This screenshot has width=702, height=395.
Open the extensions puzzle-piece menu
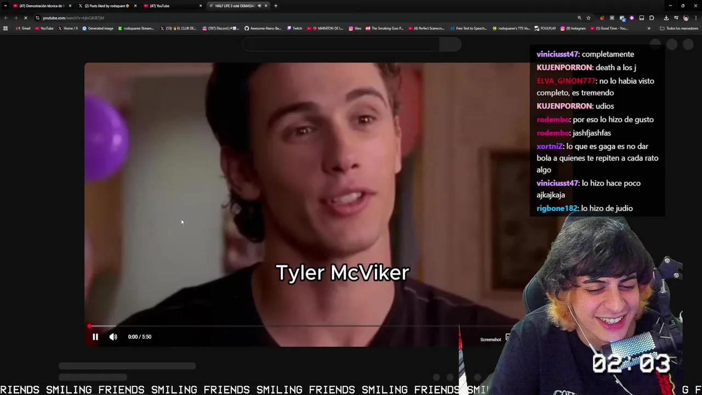point(652,18)
